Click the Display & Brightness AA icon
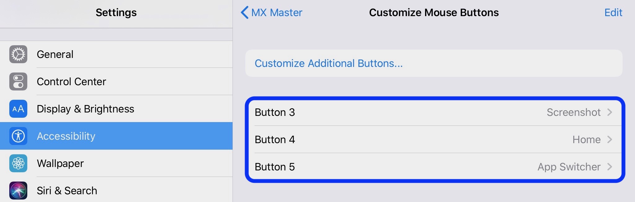635x202 pixels. pyautogui.click(x=18, y=109)
